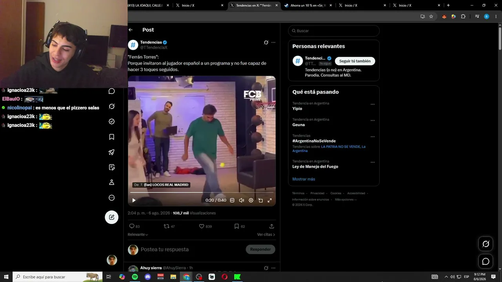Viewport: 502px width, 282px height.
Task: Open Bookmarks in X sidebar
Action: pyautogui.click(x=112, y=137)
